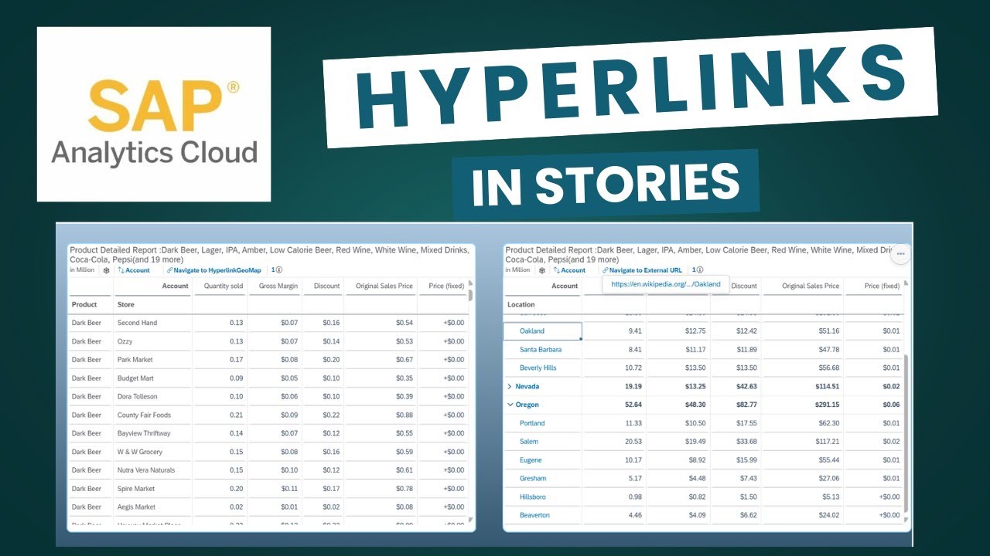Click right table's Original Sales Price header
The image size is (990, 556).
(810, 286)
